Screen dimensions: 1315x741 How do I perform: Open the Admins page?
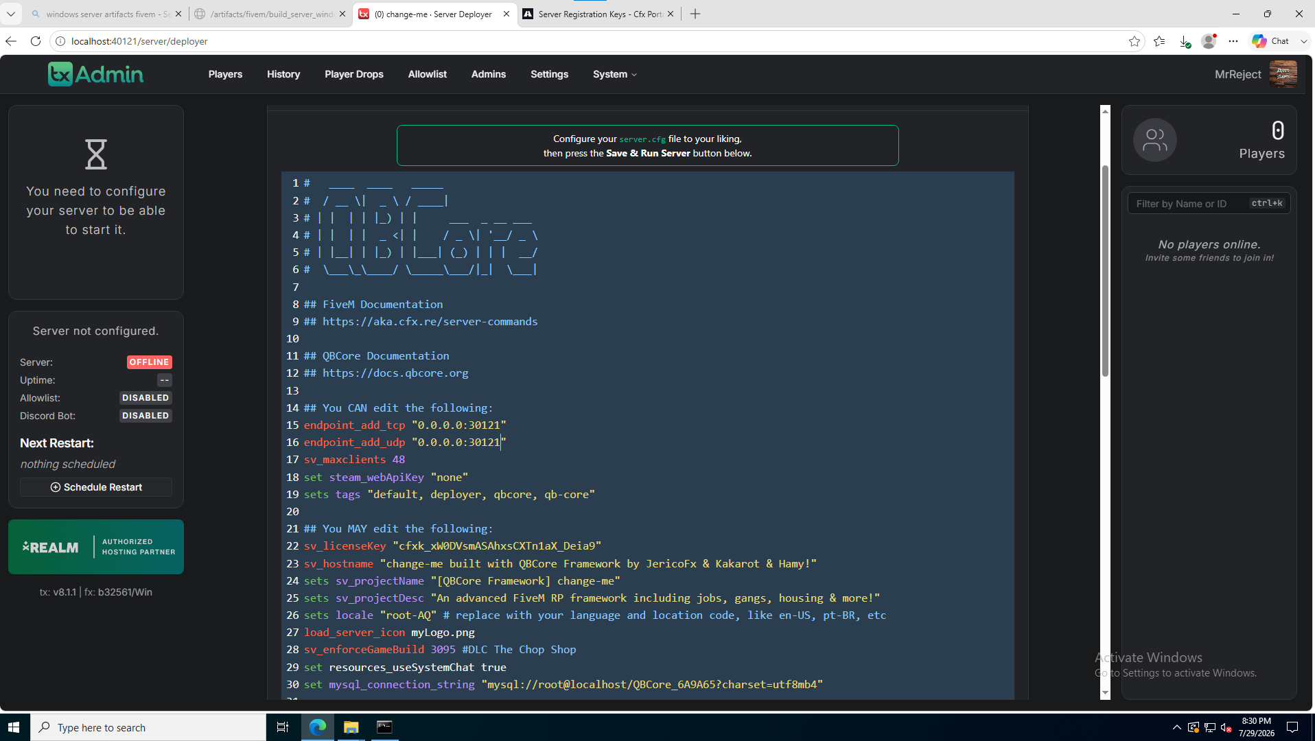tap(489, 74)
